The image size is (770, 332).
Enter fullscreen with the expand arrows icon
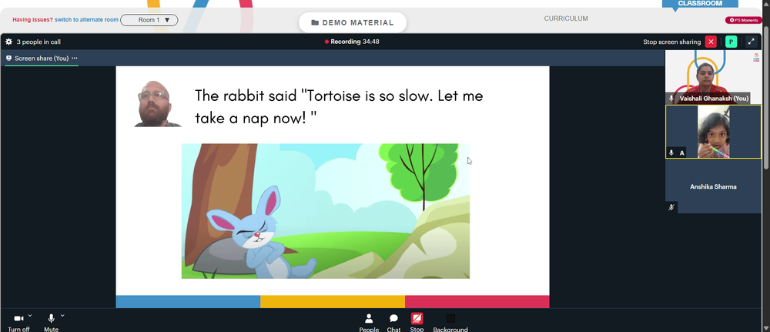coord(752,42)
